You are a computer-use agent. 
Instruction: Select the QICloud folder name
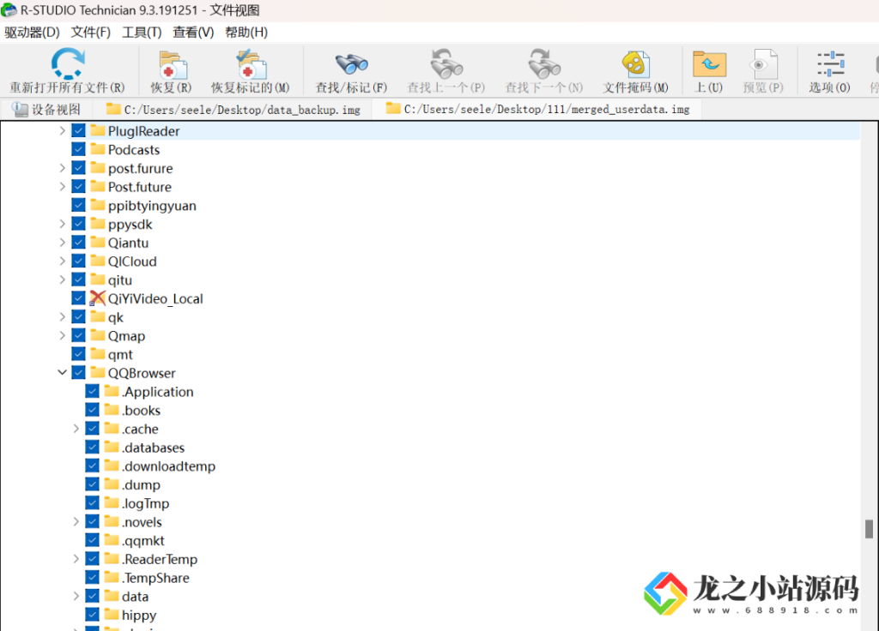coord(132,261)
